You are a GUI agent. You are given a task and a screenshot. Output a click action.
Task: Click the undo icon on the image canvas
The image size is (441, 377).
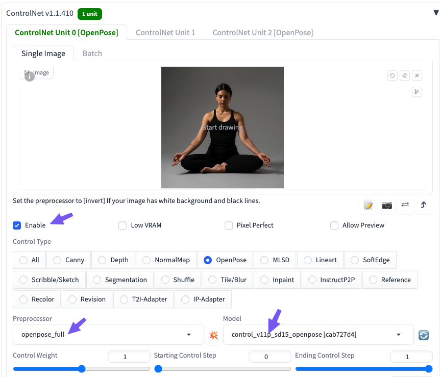(392, 76)
